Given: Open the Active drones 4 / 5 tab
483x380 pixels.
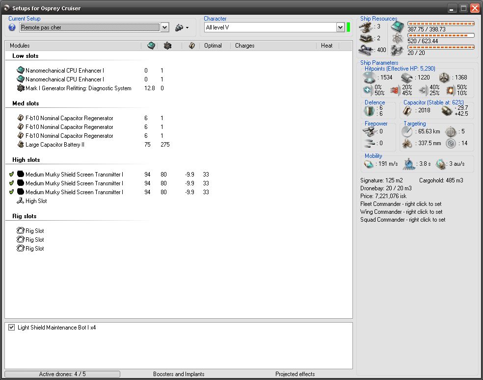Looking at the screenshot, I should (62, 374).
